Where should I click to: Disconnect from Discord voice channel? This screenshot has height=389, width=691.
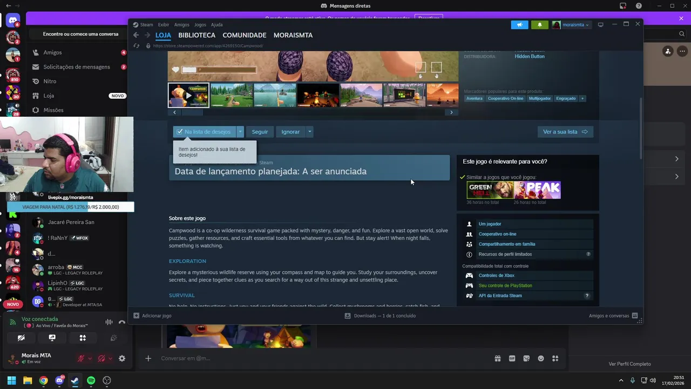[x=122, y=322]
